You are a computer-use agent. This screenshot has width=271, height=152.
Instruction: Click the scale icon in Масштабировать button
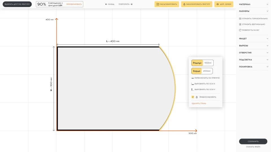pos(158,4)
